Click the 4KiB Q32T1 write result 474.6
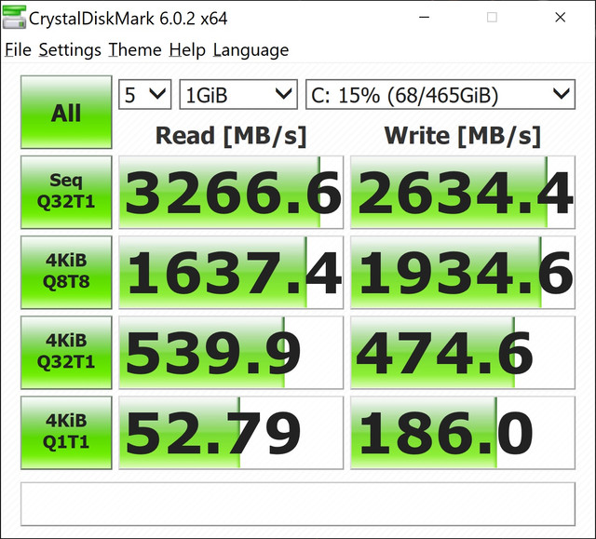Image resolution: width=596 pixels, height=539 pixels. coord(463,353)
